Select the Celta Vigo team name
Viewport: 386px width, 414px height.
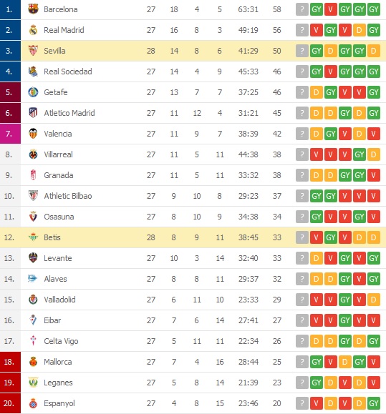tap(61, 341)
